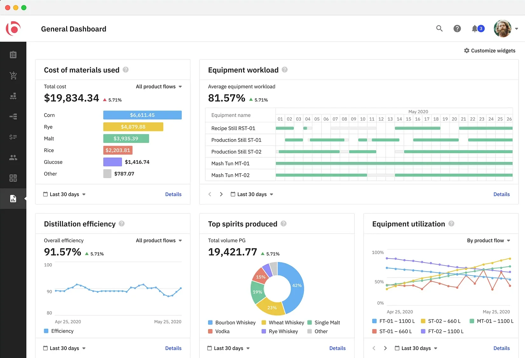The width and height of the screenshot is (525, 358).
Task: Open the shopping cart sidebar icon
Action: point(13,75)
